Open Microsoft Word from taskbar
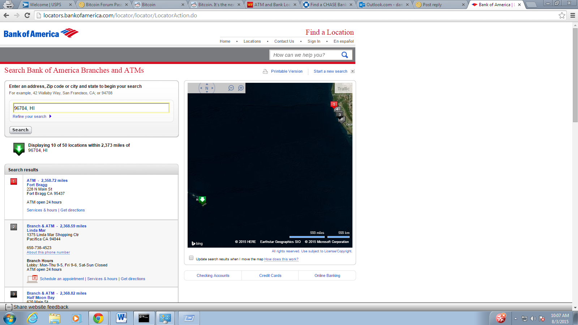Viewport: 578px width, 325px height. click(x=121, y=318)
